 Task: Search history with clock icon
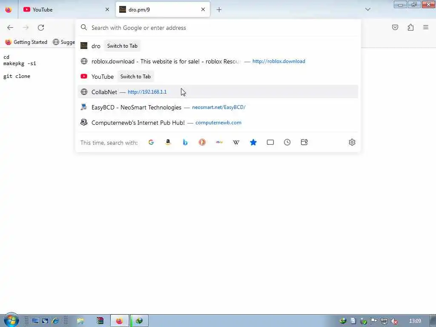tap(287, 142)
